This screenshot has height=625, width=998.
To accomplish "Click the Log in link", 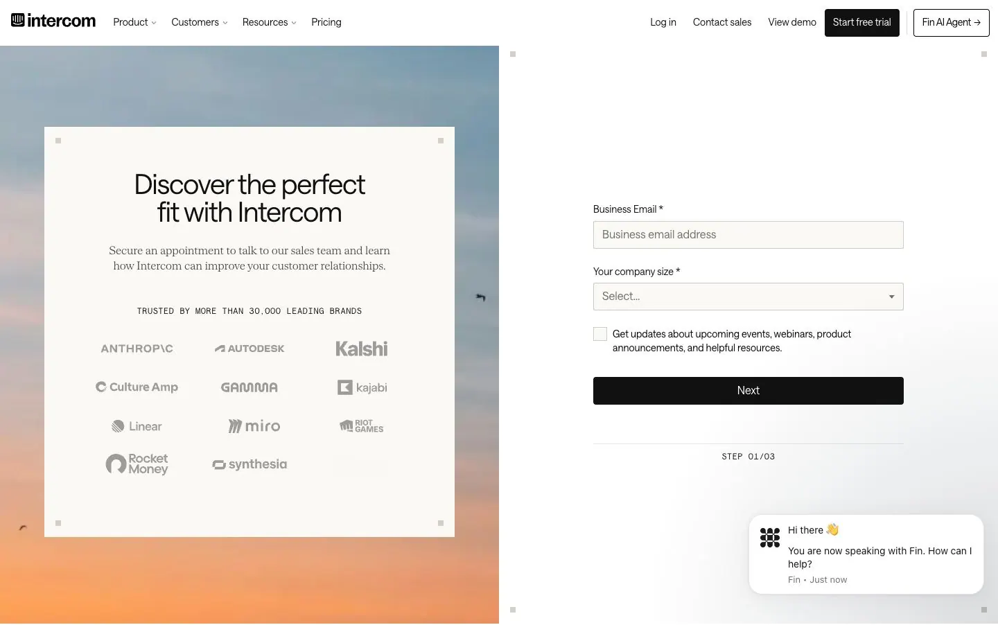I will pyautogui.click(x=663, y=22).
